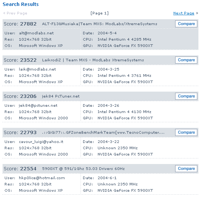Click the GFZoneBenchMarkTeam result title
The image size is (201, 198).
(x=103, y=133)
